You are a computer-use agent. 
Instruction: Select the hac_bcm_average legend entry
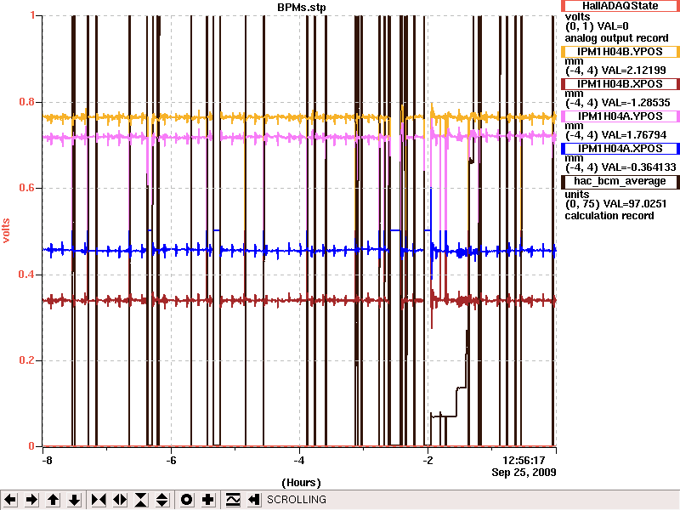tap(620, 181)
